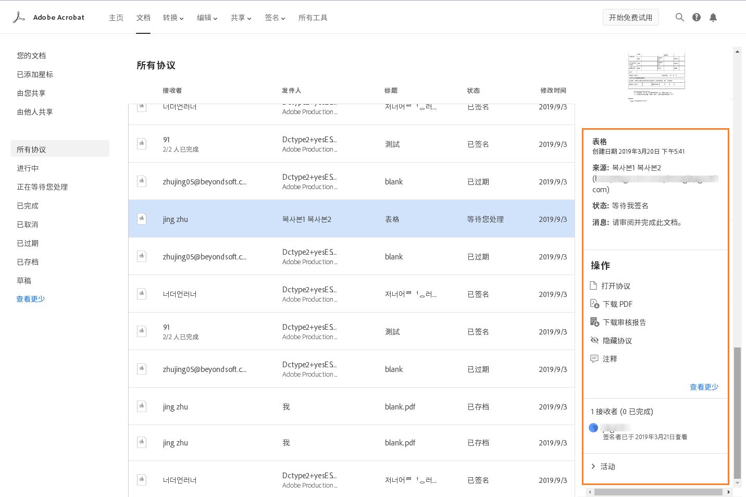Image resolution: width=746 pixels, height=497 pixels.
Task: Click document icon of first blank 已过期 row
Action: point(142,181)
